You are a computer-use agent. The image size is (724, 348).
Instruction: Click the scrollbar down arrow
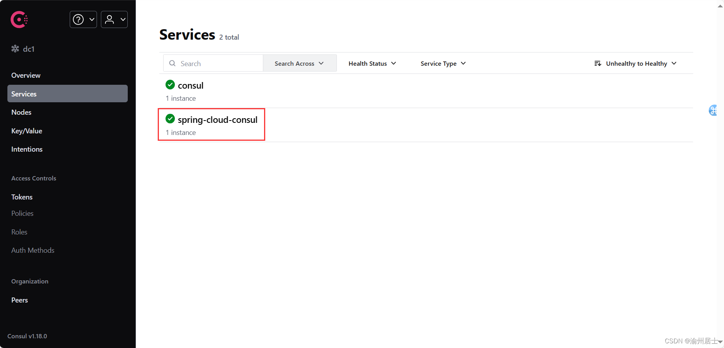[720, 342]
